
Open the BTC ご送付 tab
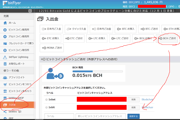pyautogui.click(x=149, y=29)
